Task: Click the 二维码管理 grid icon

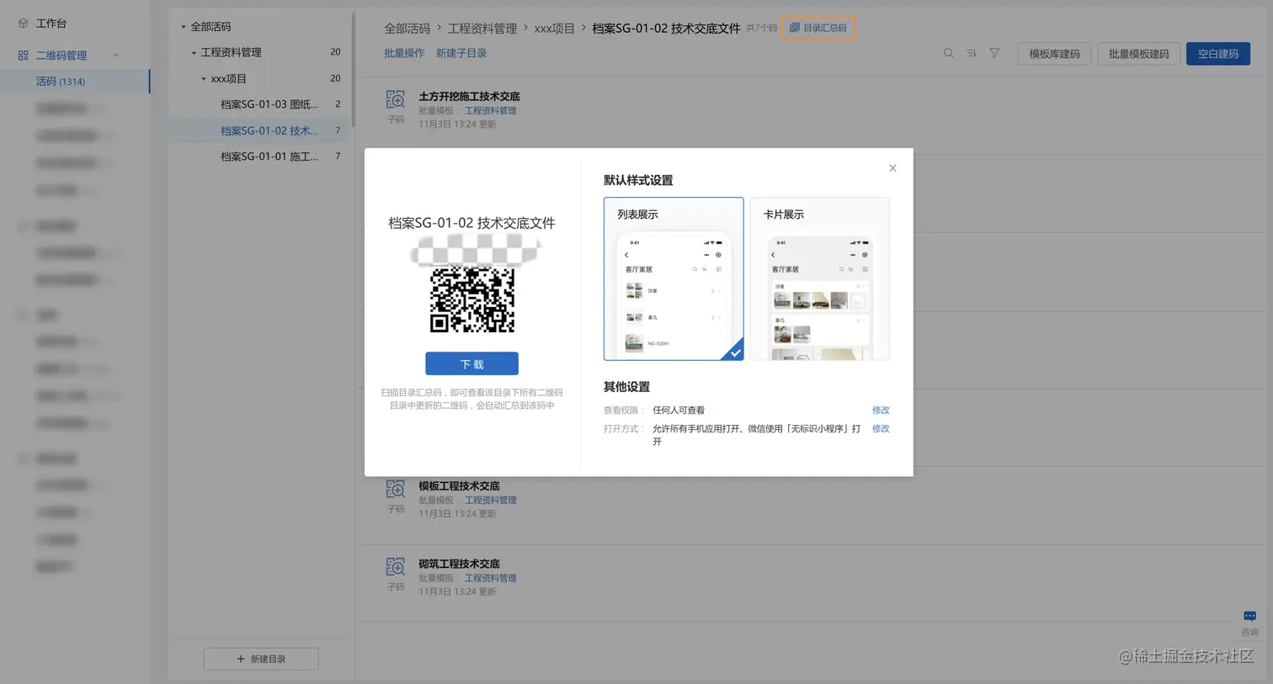Action: click(23, 56)
